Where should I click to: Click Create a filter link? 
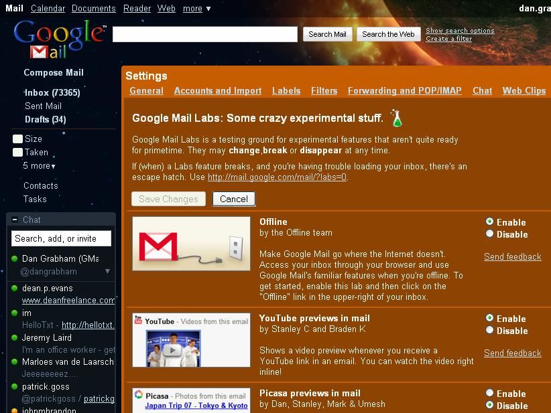[x=448, y=39]
